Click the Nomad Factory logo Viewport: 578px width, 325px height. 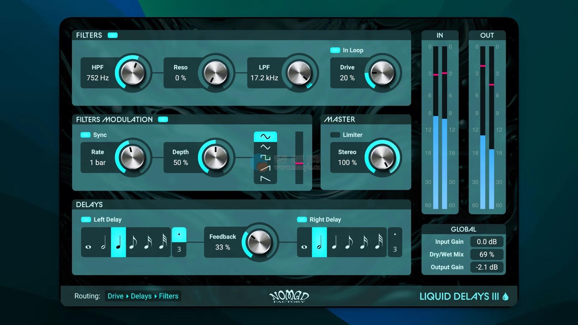point(289,297)
